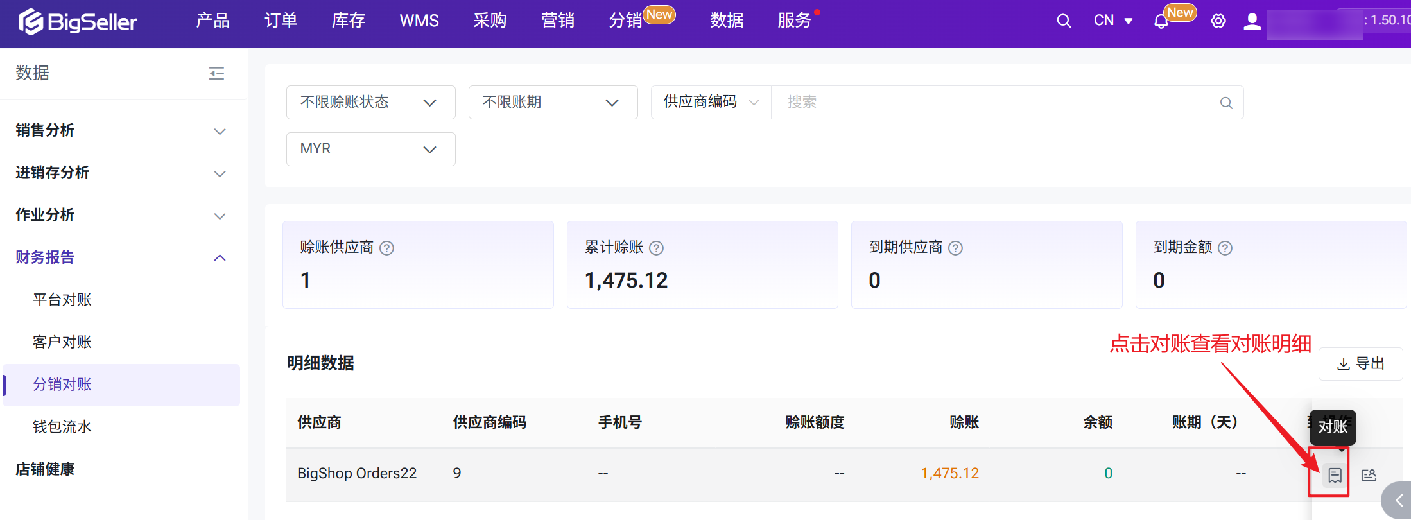Open the 不限账期 dropdown
This screenshot has height=520, width=1411.
click(x=553, y=103)
